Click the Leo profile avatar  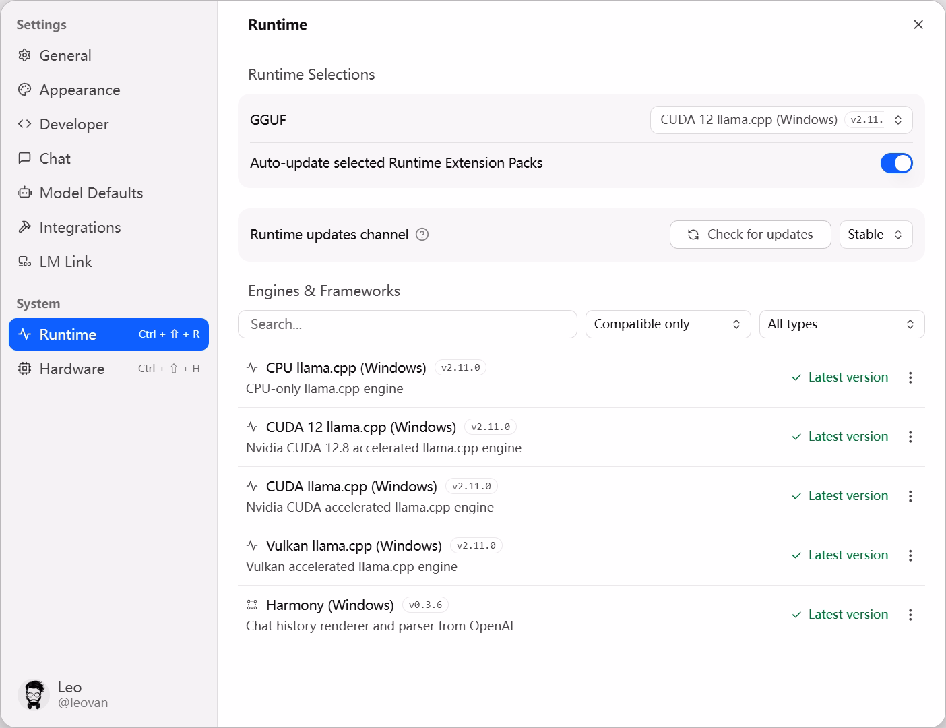(33, 695)
